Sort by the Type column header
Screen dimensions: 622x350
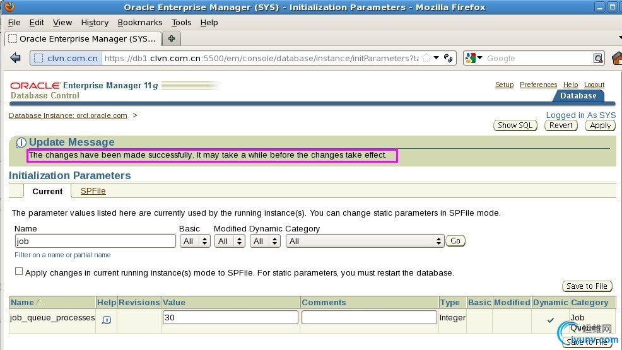[449, 303]
